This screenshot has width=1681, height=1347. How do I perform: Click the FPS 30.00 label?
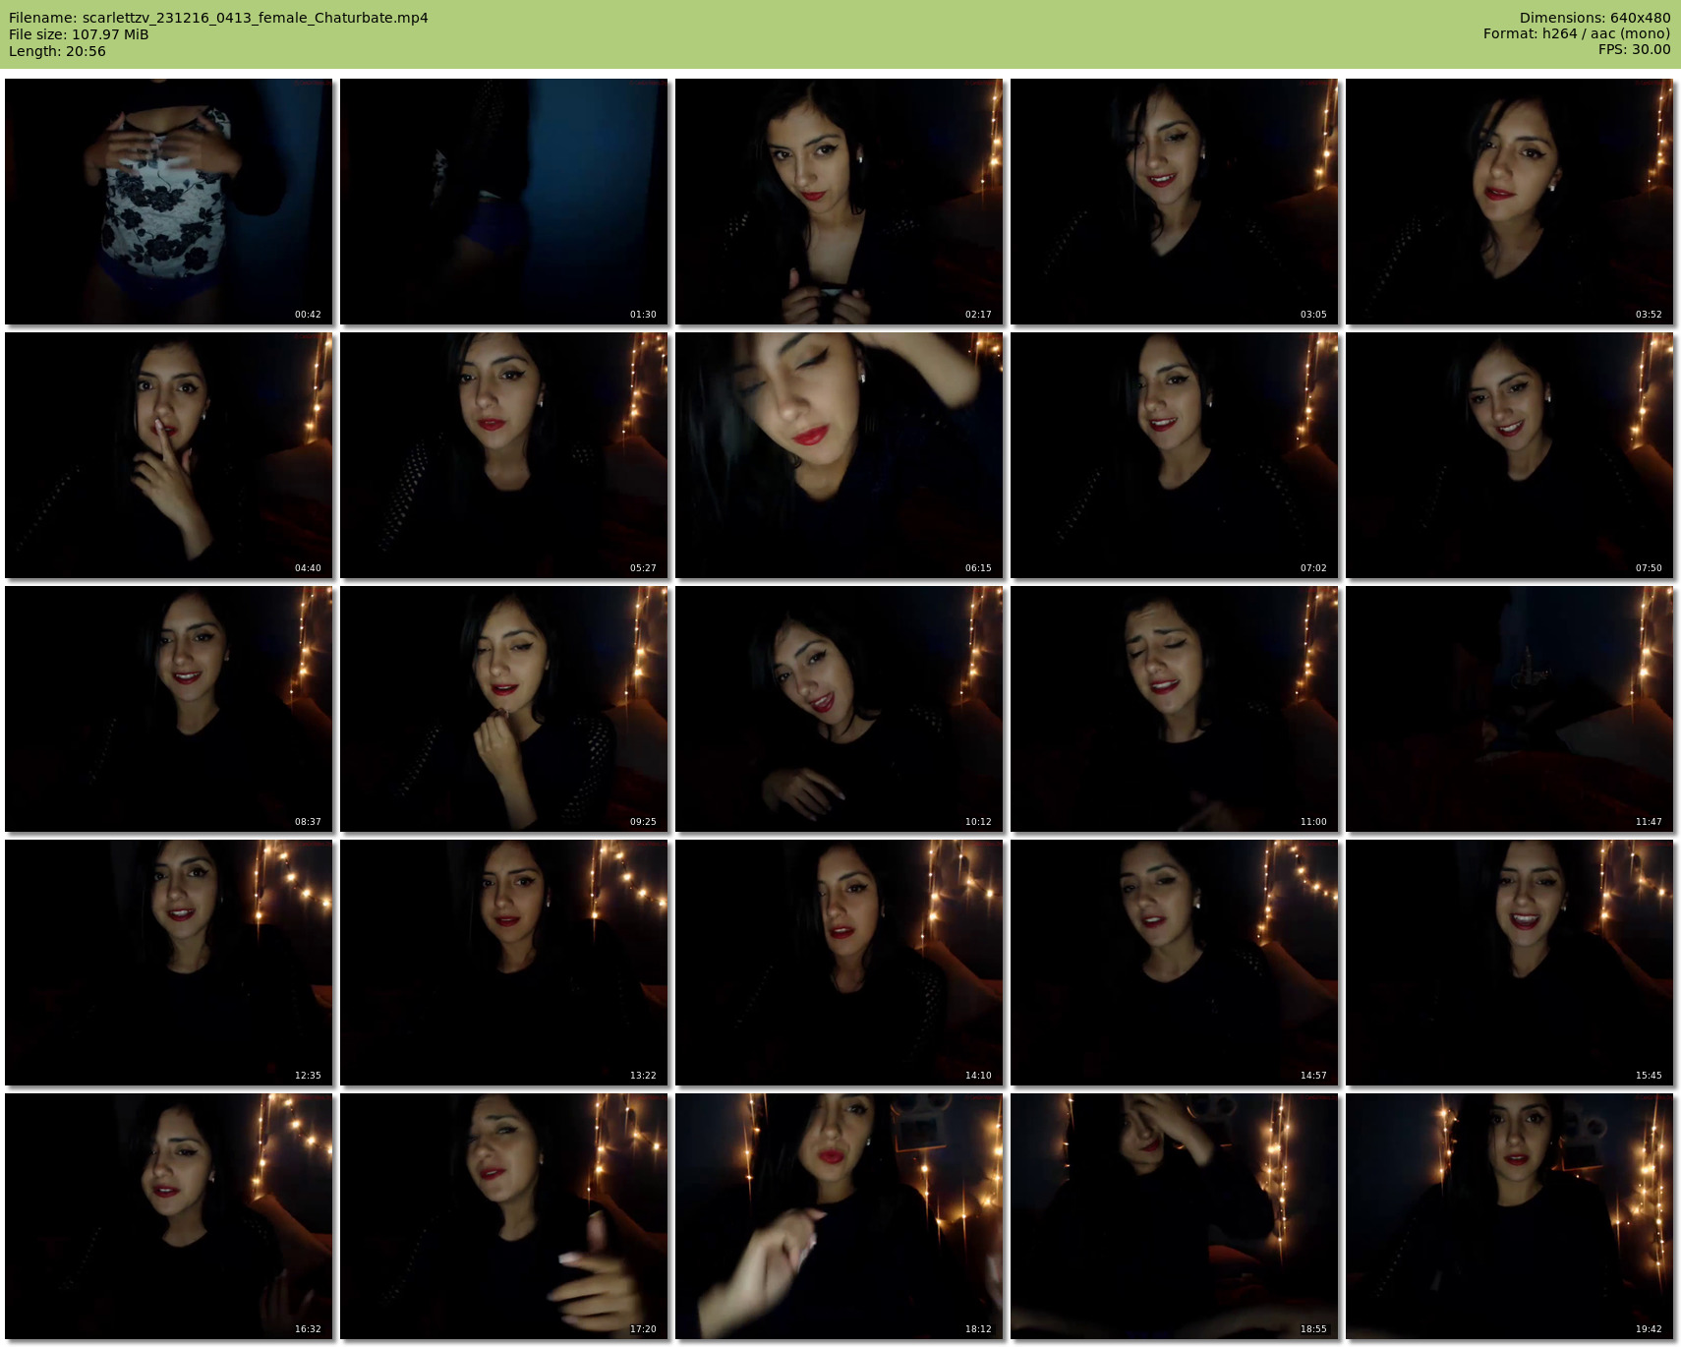click(1634, 49)
